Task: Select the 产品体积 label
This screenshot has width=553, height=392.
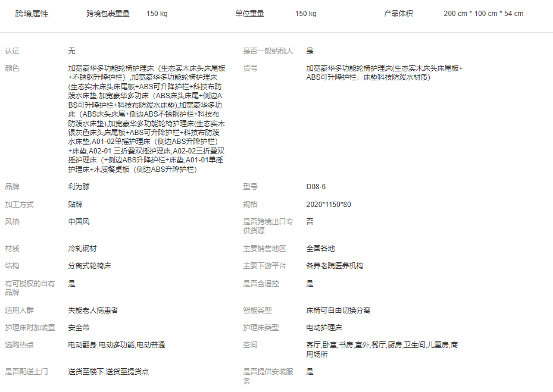Action: tap(398, 14)
